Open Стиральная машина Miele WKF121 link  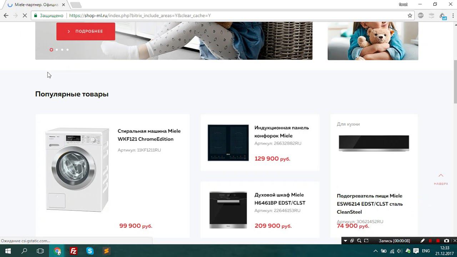pyautogui.click(x=149, y=135)
